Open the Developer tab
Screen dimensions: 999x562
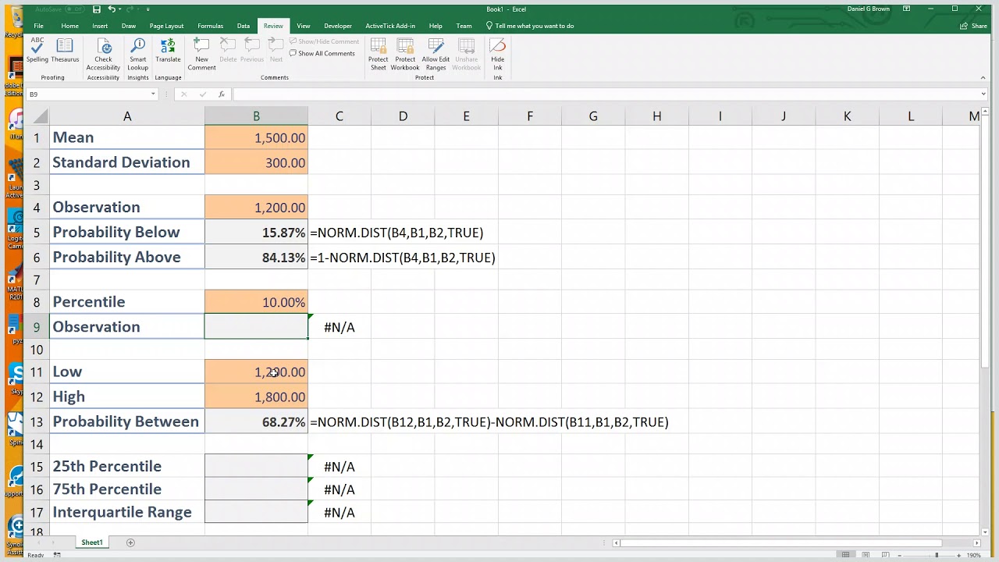pyautogui.click(x=338, y=26)
